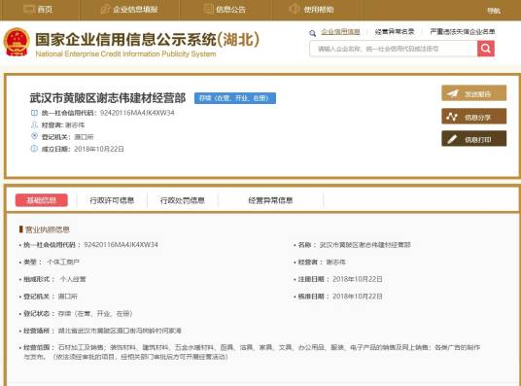Click the header credit code 92420116MA4JK4XW34
Viewport: 521px width, 386px height.
click(137, 113)
